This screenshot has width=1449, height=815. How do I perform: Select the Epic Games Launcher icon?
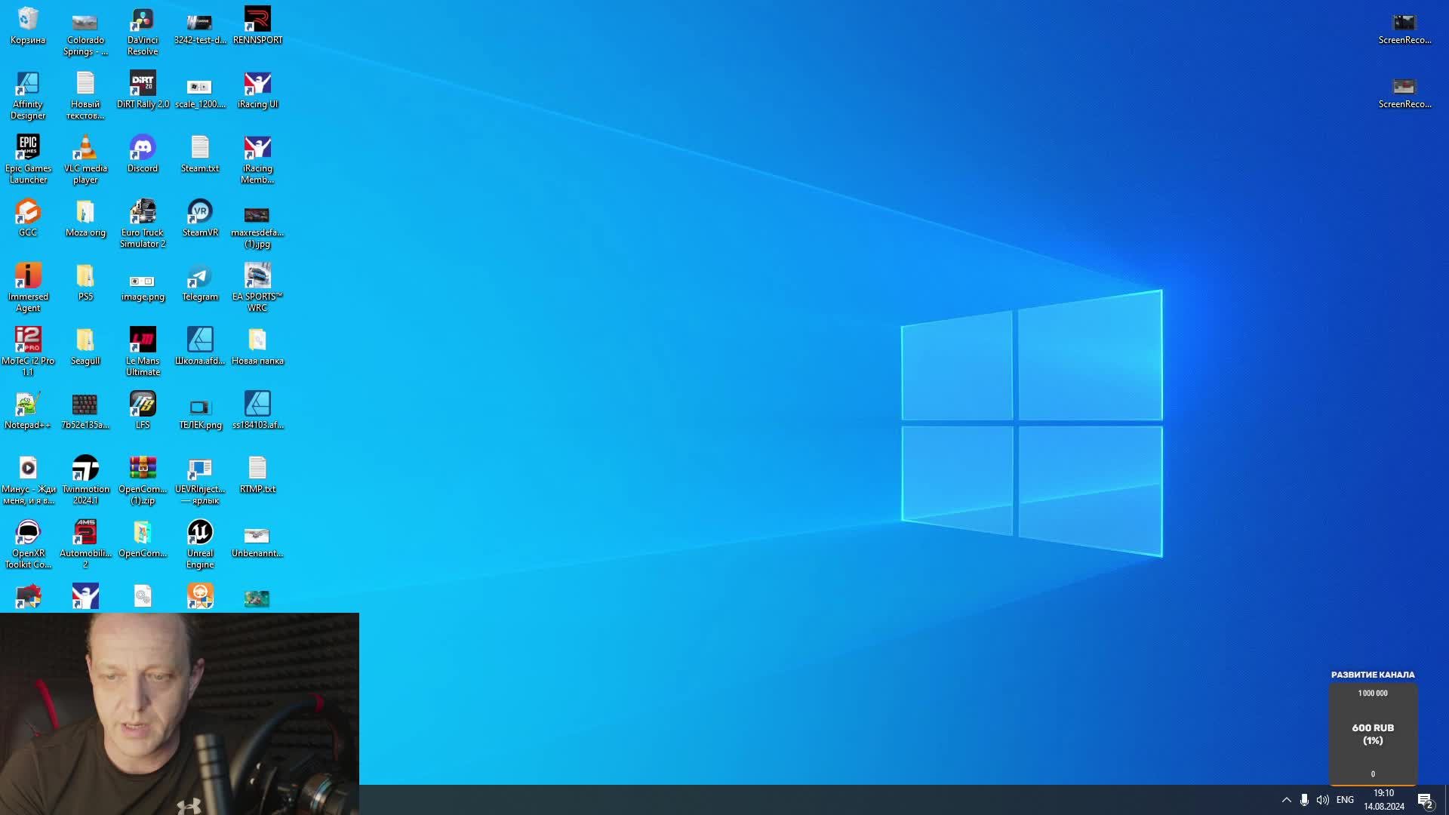(28, 149)
